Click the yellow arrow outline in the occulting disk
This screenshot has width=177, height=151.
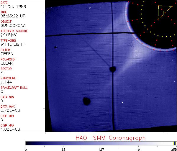click(165, 12)
